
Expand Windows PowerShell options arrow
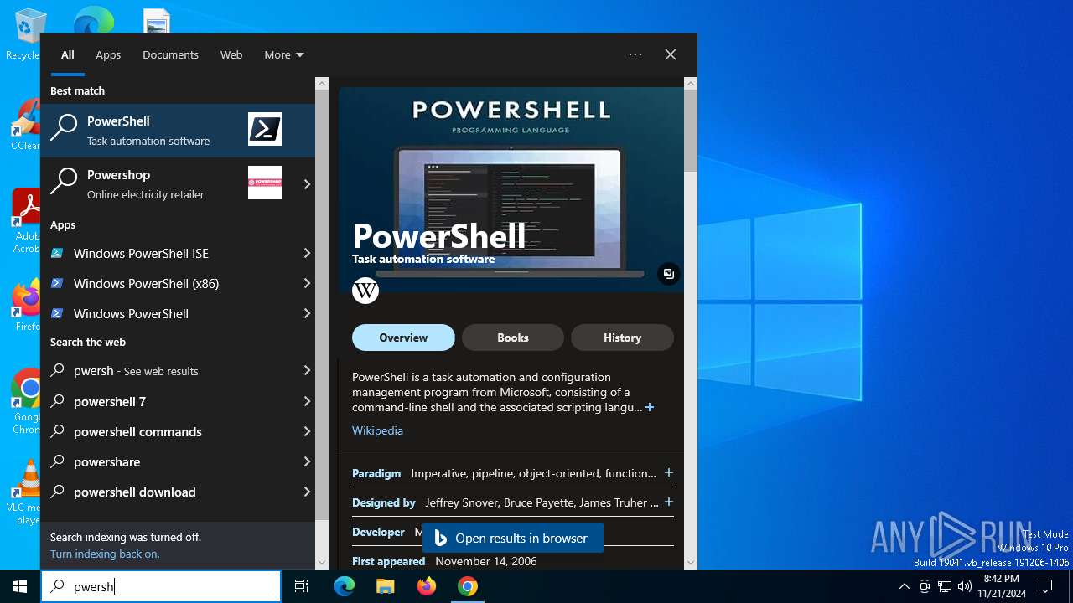(307, 313)
